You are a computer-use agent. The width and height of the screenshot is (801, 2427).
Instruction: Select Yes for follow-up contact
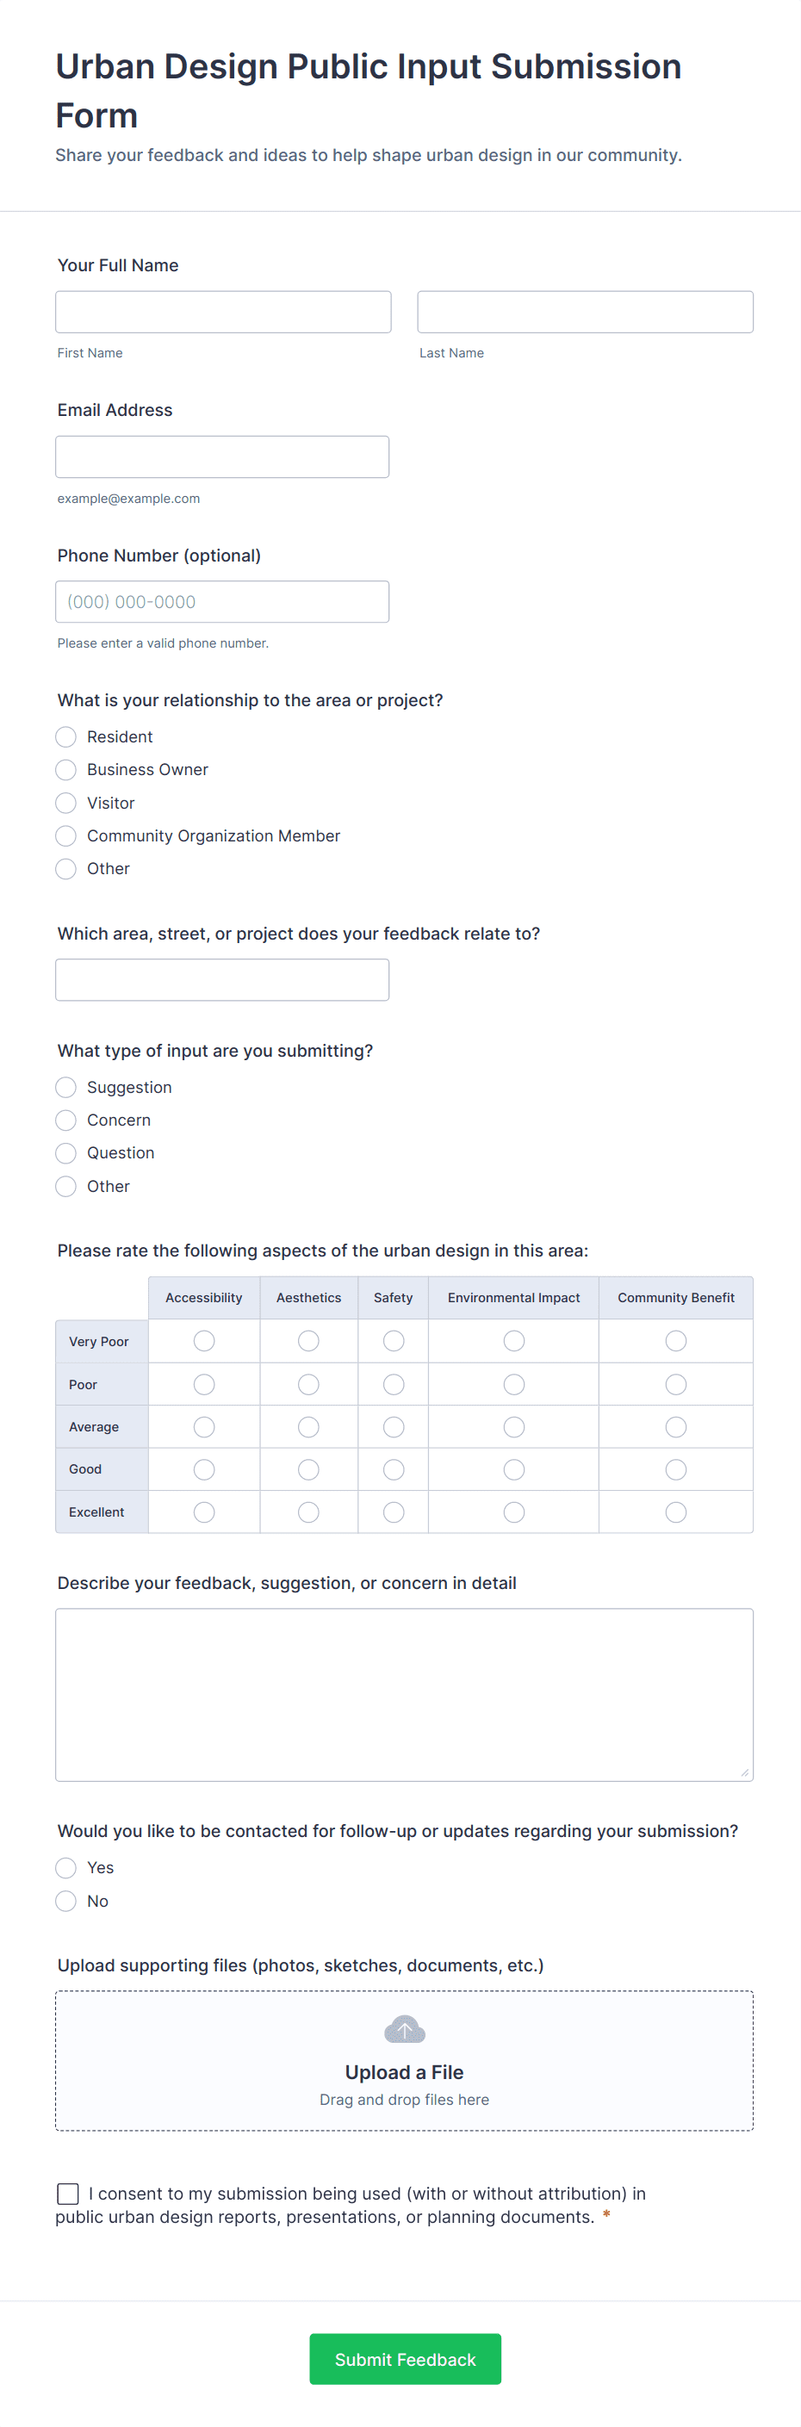(66, 1867)
